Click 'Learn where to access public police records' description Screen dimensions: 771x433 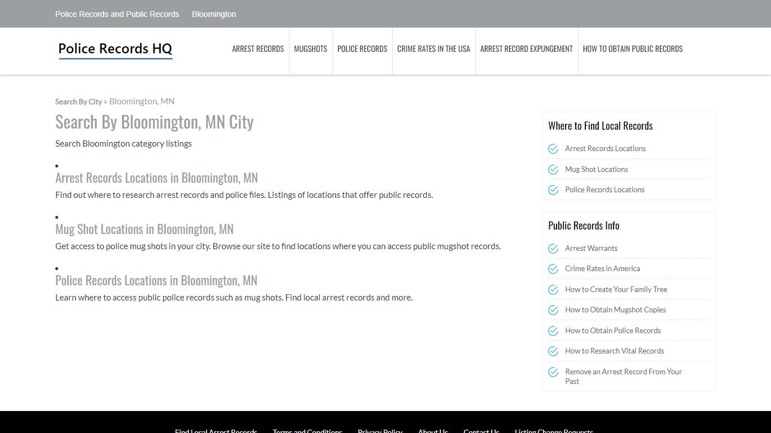click(234, 298)
